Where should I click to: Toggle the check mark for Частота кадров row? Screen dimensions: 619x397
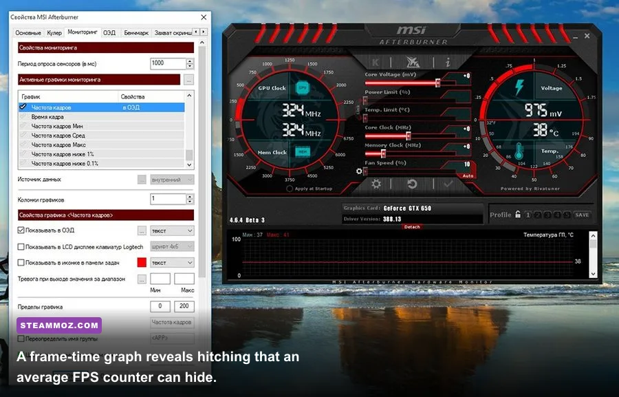(23, 107)
